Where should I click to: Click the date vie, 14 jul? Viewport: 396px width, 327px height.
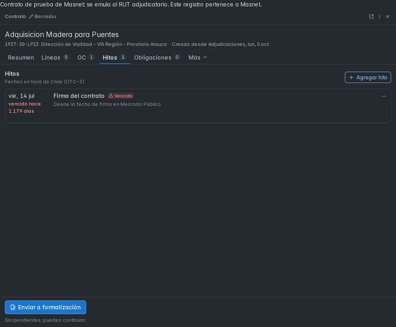(21, 96)
